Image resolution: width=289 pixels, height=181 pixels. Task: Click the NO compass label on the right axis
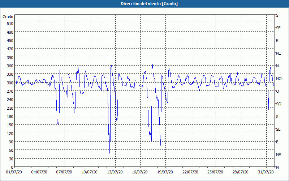279,79
